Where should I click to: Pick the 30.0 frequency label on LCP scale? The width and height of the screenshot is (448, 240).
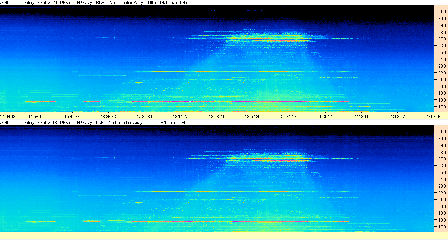pyautogui.click(x=442, y=139)
